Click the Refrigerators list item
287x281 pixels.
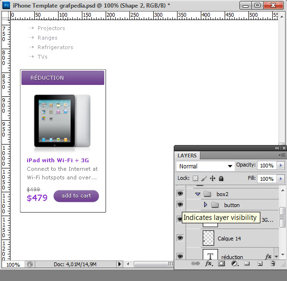tap(55, 47)
